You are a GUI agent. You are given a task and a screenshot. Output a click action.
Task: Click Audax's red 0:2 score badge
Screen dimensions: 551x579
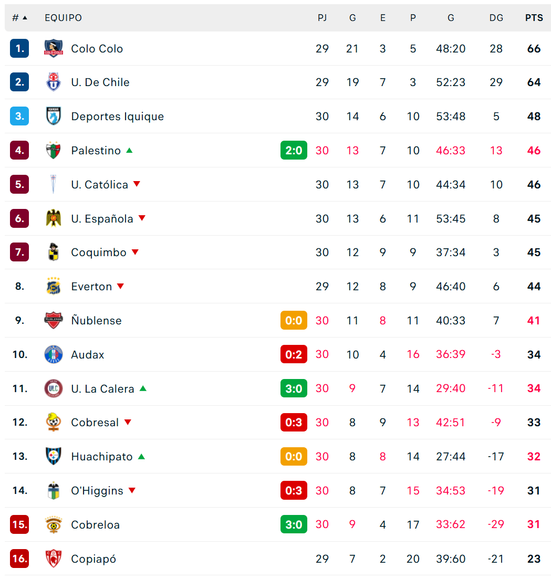[294, 354]
